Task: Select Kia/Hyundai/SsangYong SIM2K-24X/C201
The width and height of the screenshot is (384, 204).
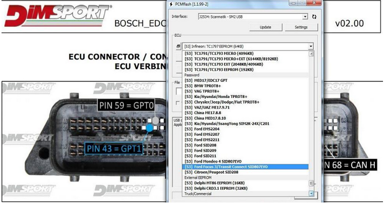Action: (246, 124)
